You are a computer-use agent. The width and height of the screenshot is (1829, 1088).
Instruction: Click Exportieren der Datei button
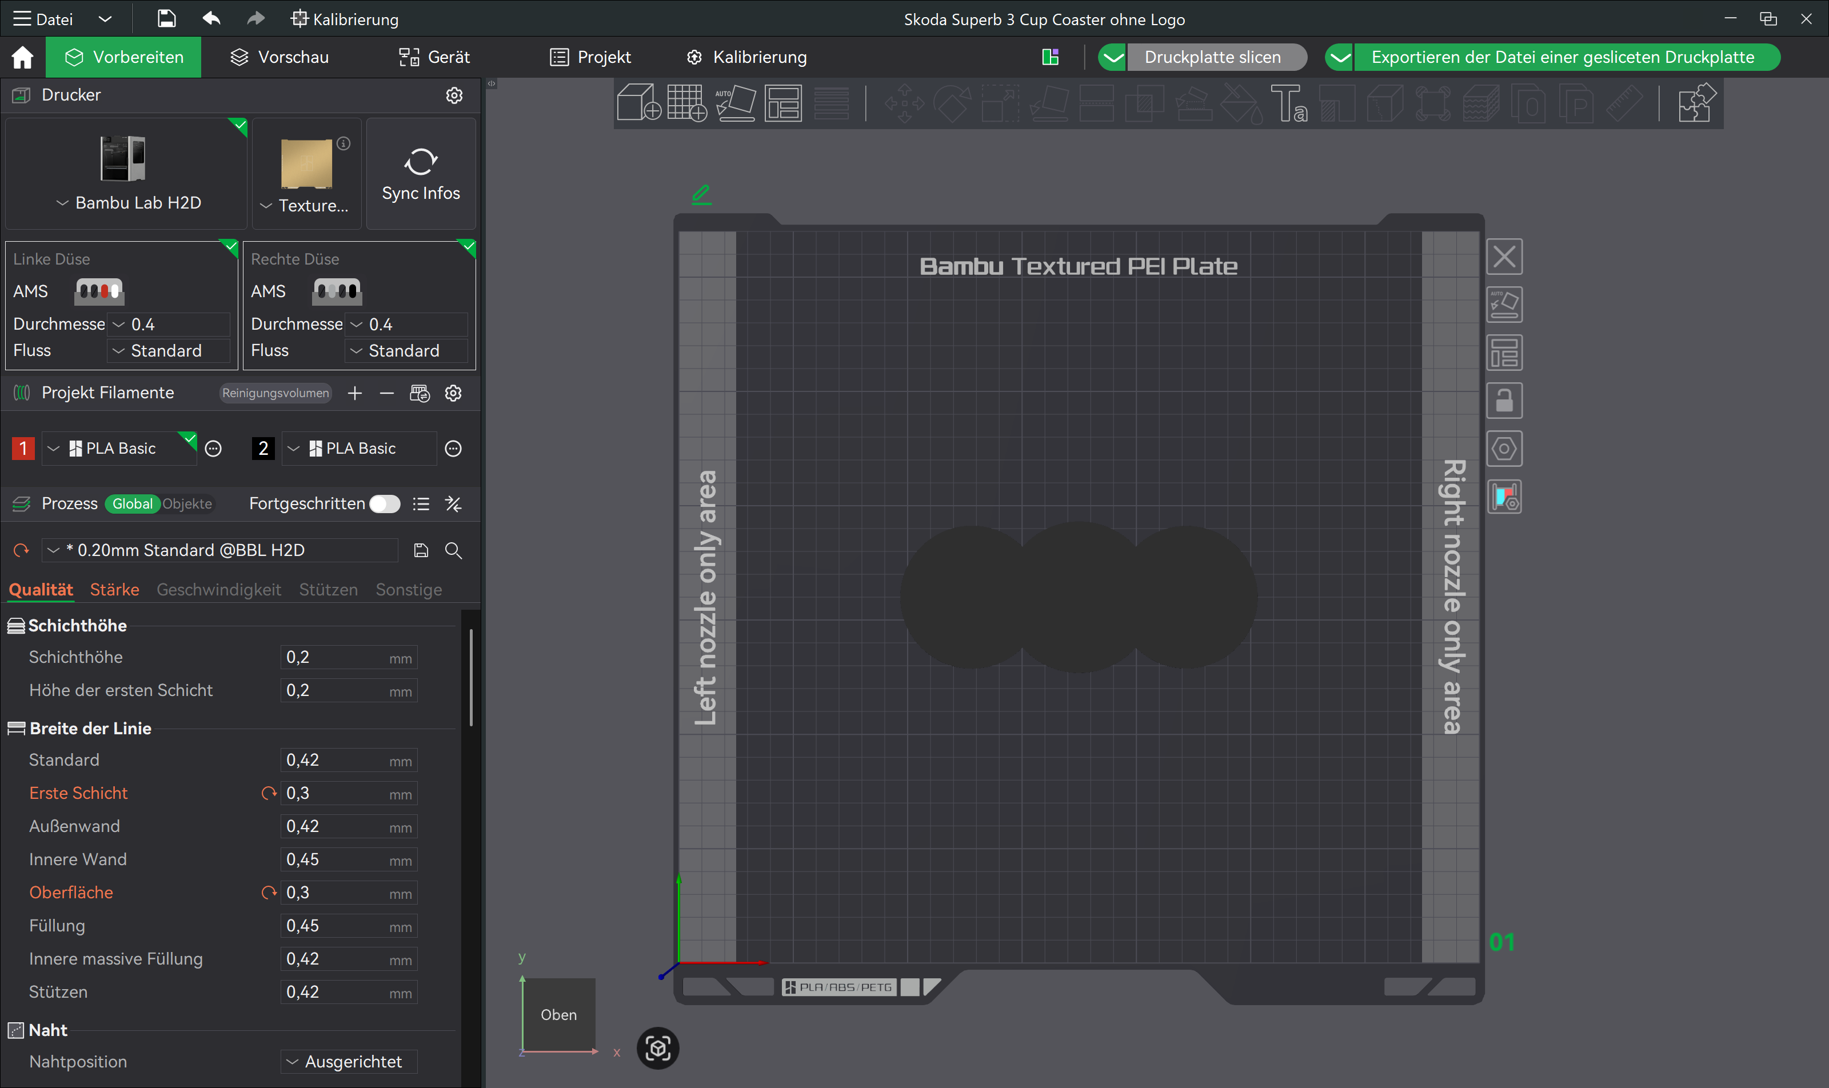[x=1567, y=57]
